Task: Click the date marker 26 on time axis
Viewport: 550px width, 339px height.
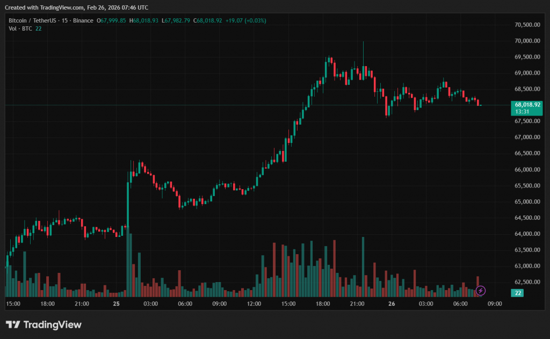Action: (x=392, y=304)
